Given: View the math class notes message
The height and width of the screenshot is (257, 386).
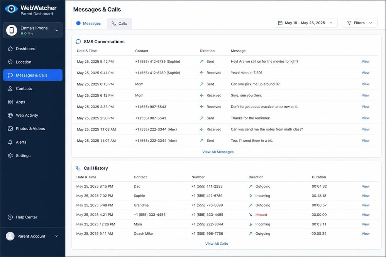Looking at the screenshot, I should (x=365, y=129).
